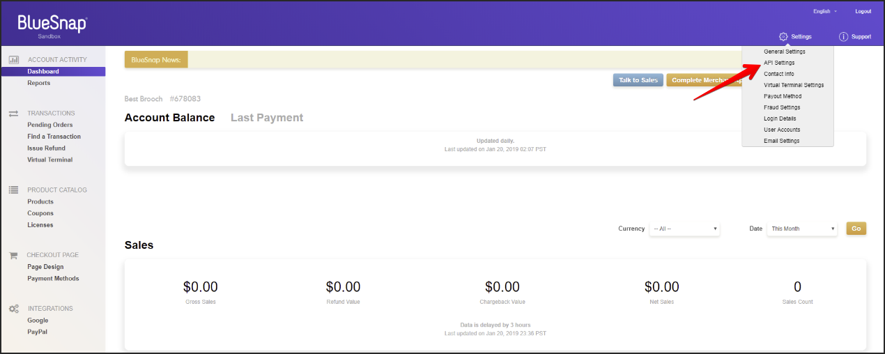
Task: Open the English language dropdown
Action: pos(825,11)
